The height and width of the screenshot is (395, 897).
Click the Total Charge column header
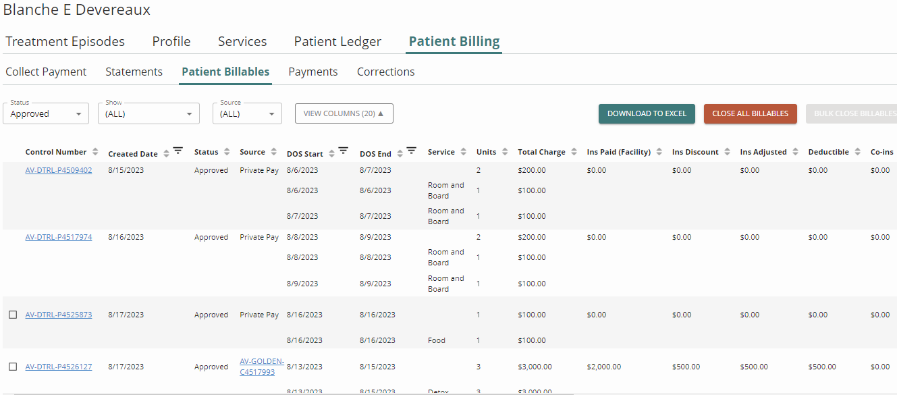(x=541, y=152)
